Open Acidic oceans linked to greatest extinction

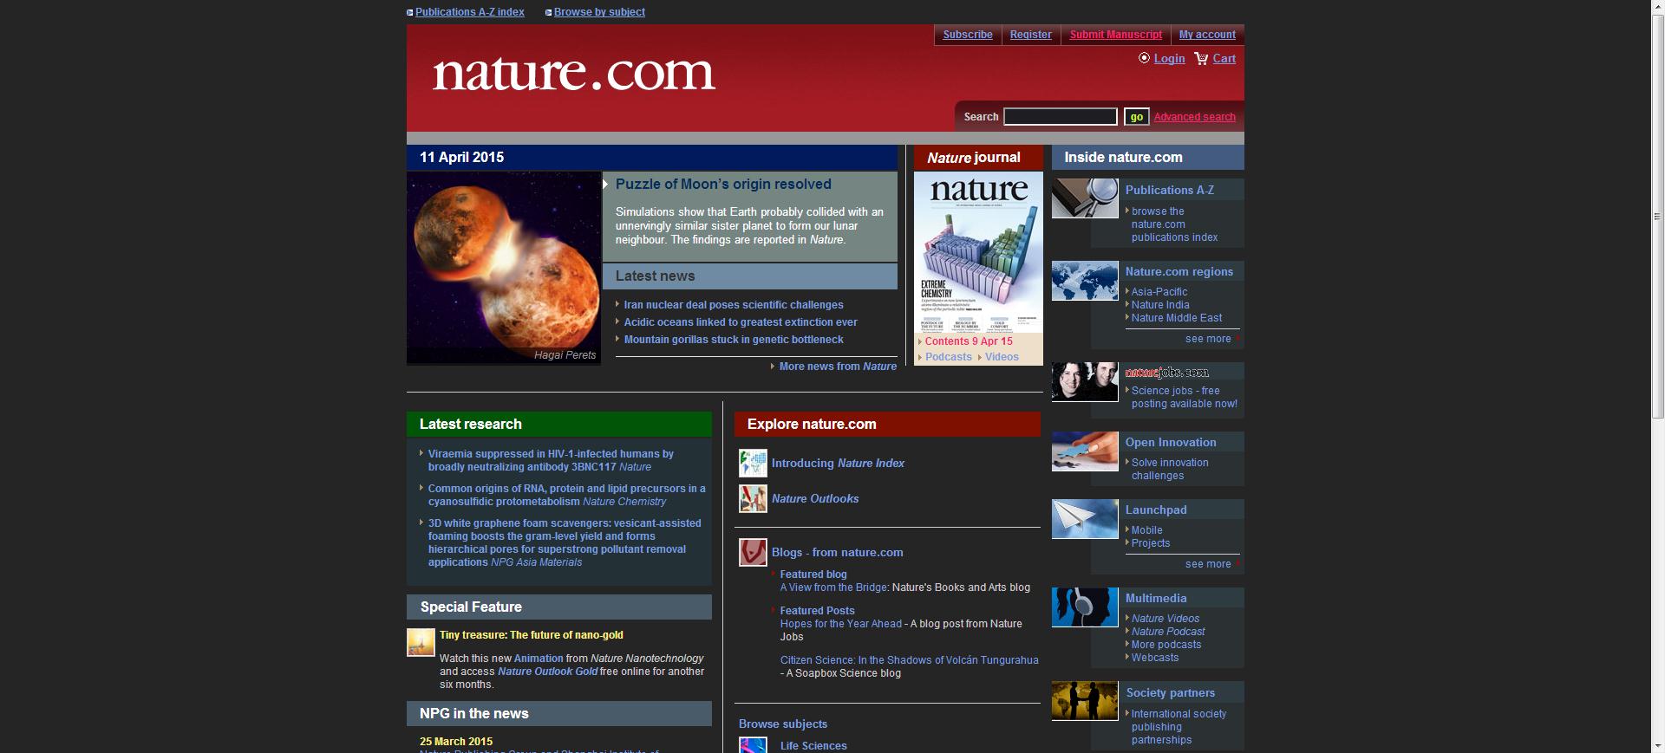coord(741,322)
